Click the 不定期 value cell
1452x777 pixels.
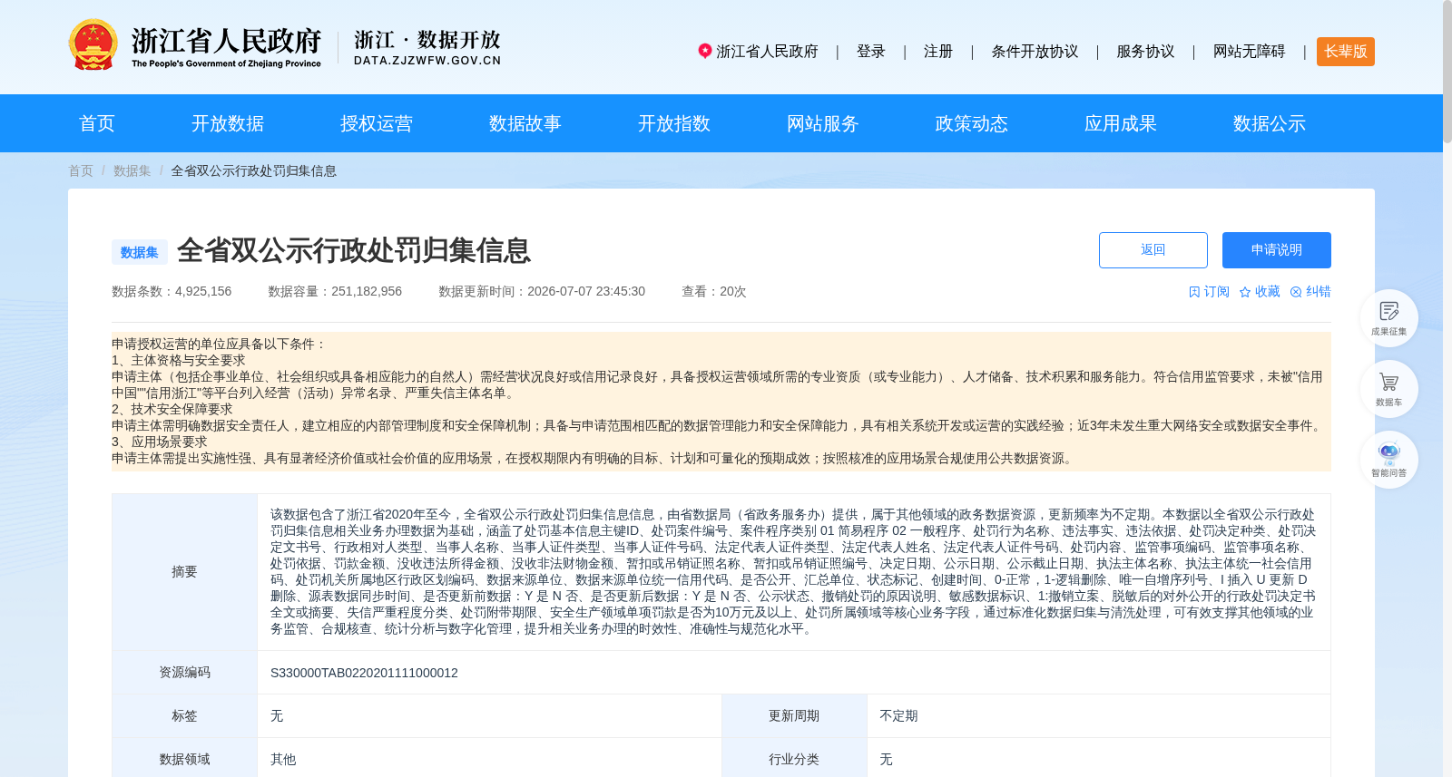pyautogui.click(x=1099, y=716)
